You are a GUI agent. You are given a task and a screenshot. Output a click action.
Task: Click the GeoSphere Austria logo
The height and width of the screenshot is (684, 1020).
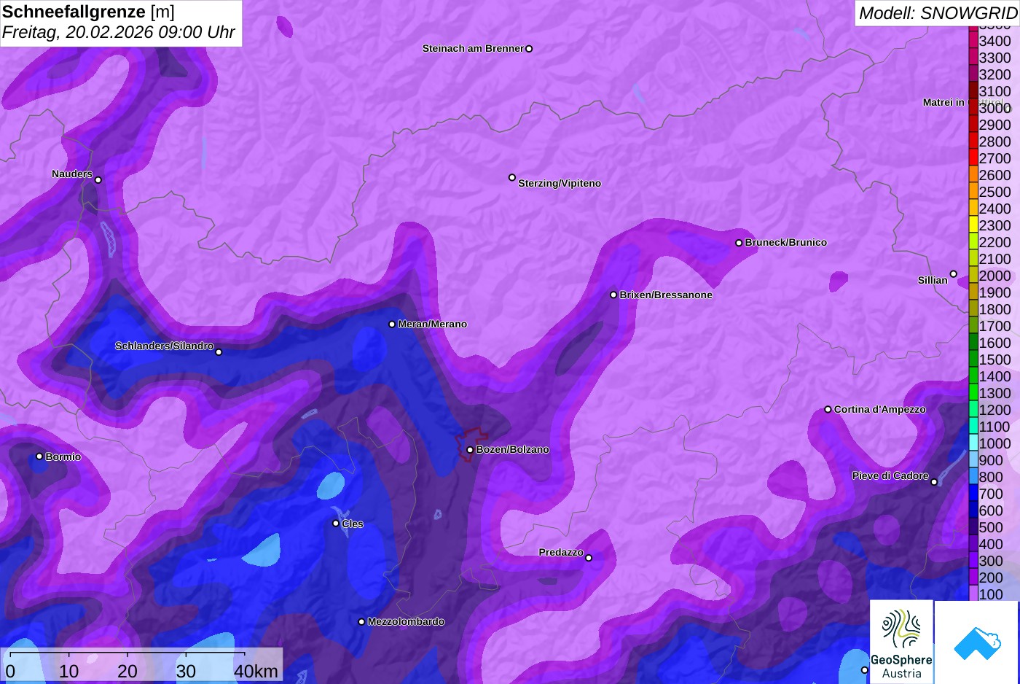tap(901, 642)
